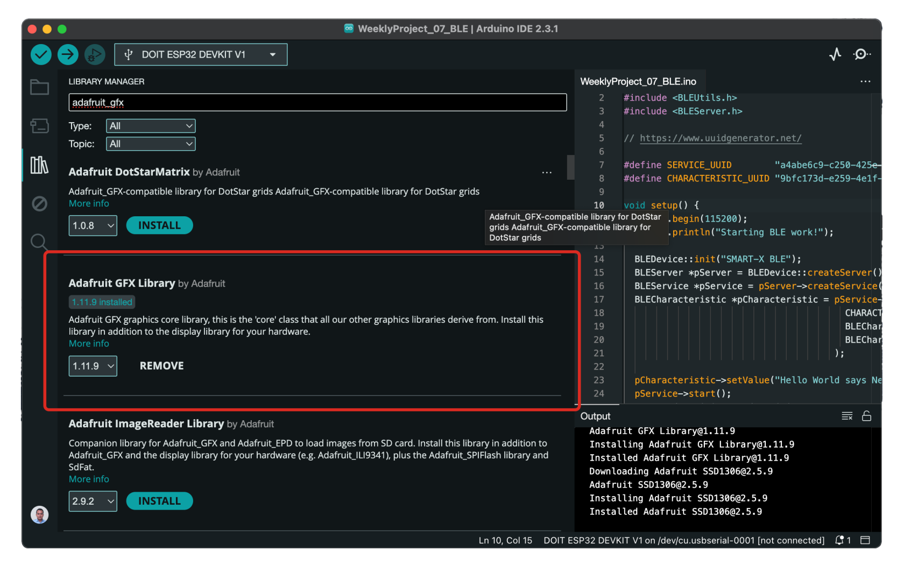Remove the Adafruit GFX Library
Viewport: 904px width, 573px height.
(x=161, y=366)
